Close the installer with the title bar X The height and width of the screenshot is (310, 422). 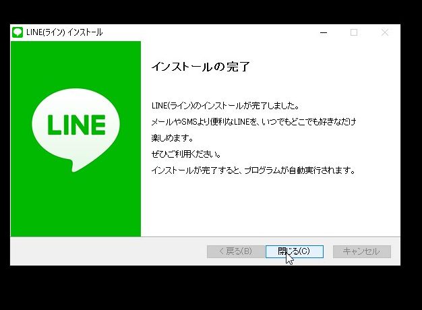pos(385,32)
